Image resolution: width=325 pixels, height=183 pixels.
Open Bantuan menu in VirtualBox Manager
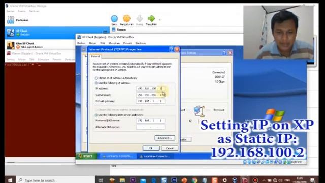tap(34, 11)
